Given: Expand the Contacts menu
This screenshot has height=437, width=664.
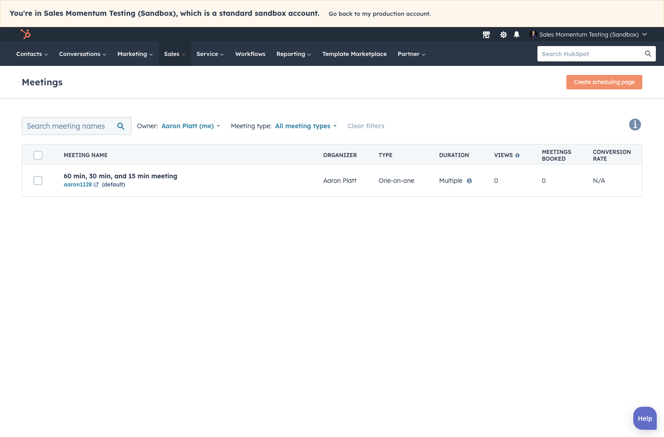Looking at the screenshot, I should [x=32, y=54].
